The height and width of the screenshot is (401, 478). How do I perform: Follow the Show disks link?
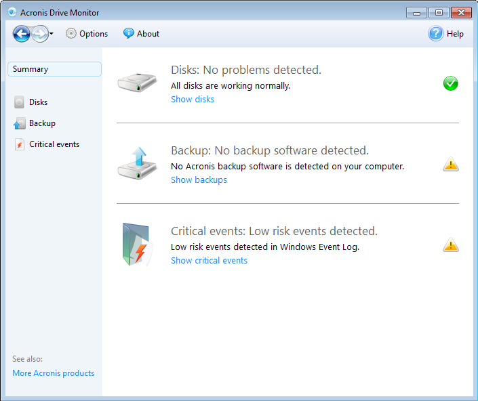(193, 100)
